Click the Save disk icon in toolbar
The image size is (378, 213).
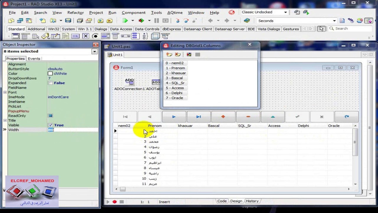pyautogui.click(x=68, y=21)
